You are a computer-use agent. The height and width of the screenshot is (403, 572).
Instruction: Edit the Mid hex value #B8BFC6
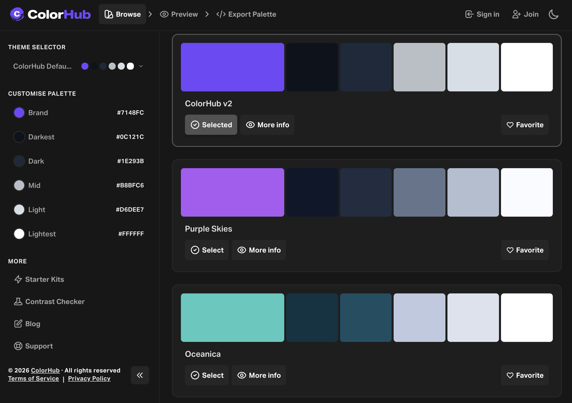point(130,185)
